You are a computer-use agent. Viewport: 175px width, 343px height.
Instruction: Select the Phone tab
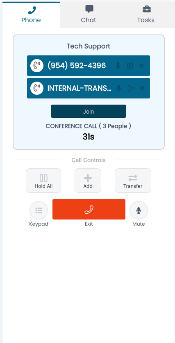tap(31, 14)
